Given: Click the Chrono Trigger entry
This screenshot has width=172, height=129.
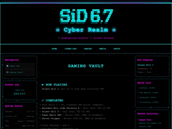Looking at the screenshot, I should point(74,118).
